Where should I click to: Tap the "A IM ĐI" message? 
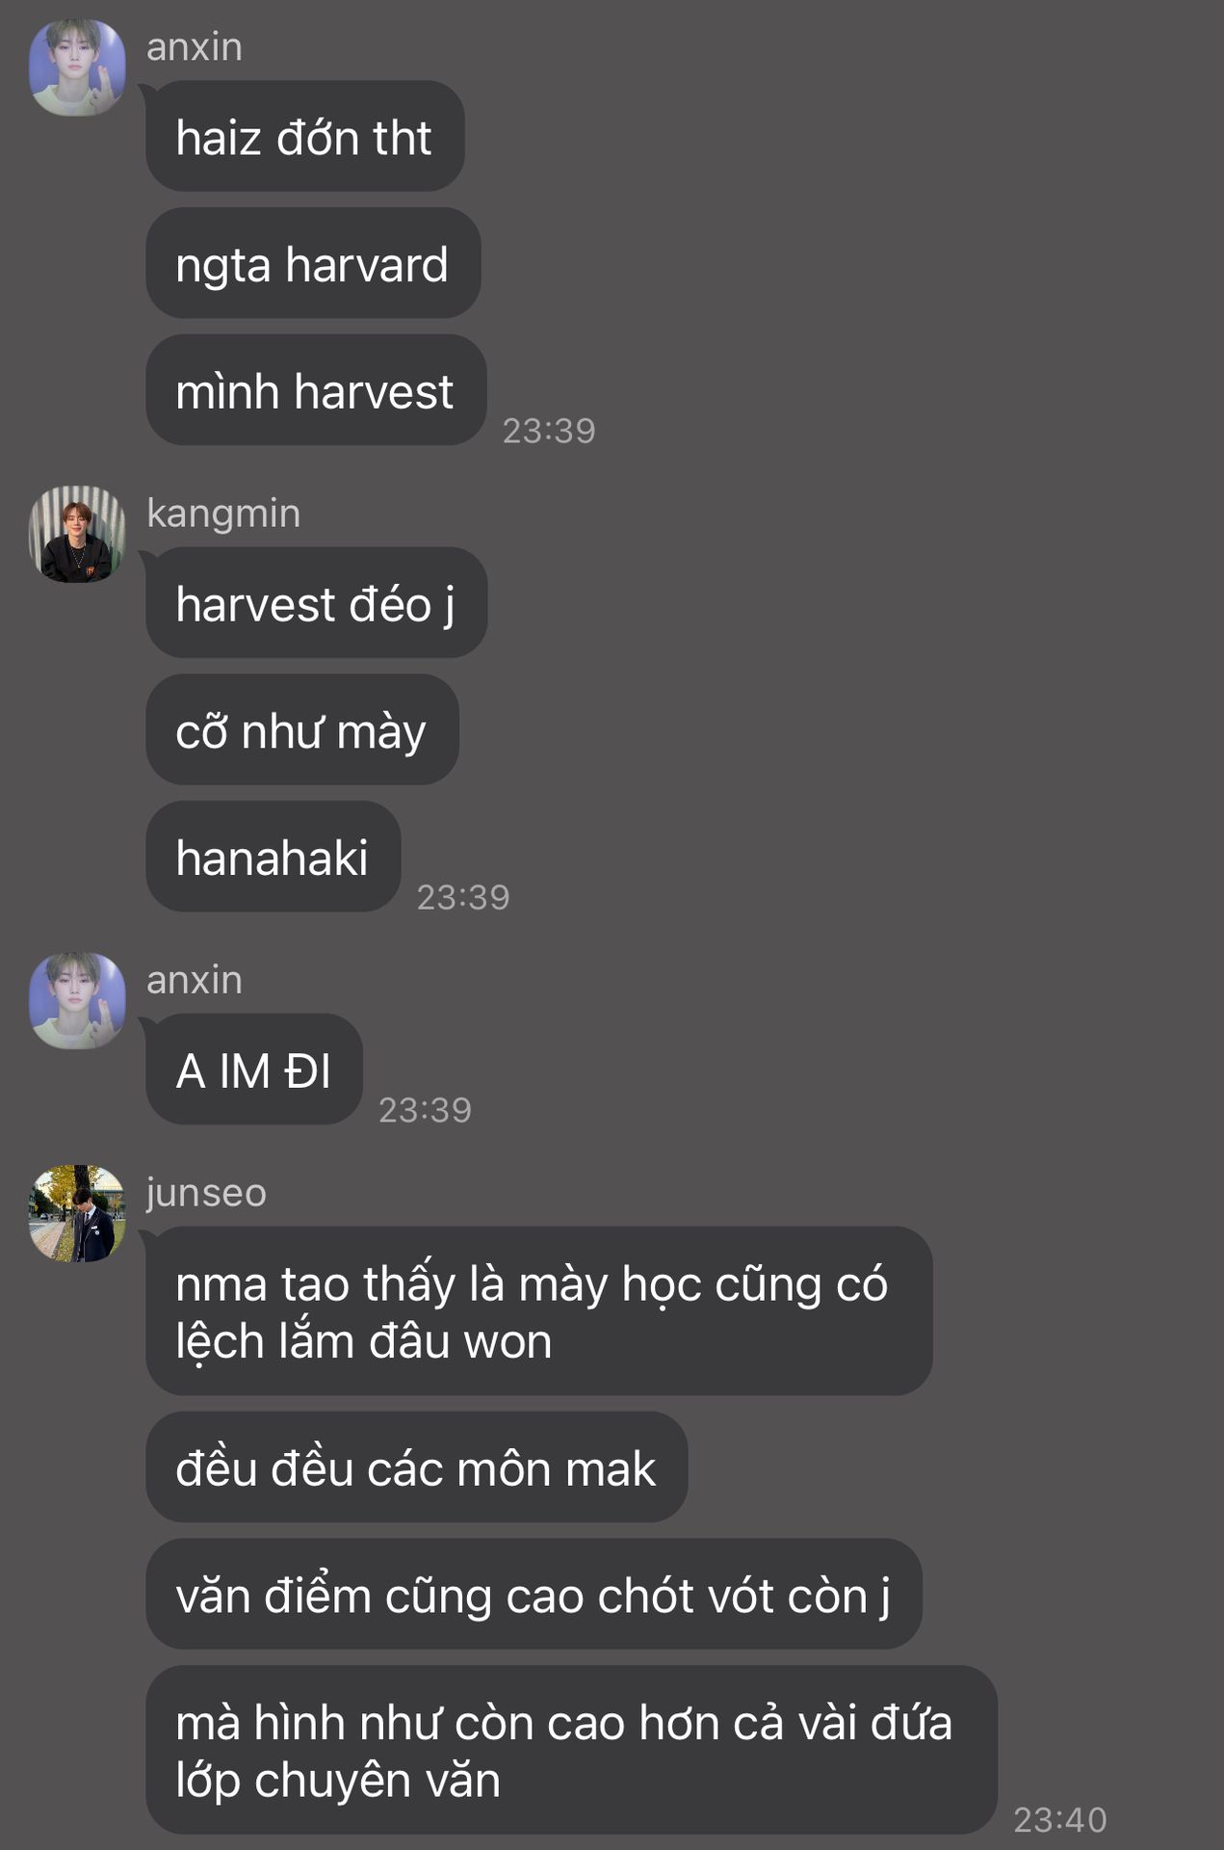254,1070
